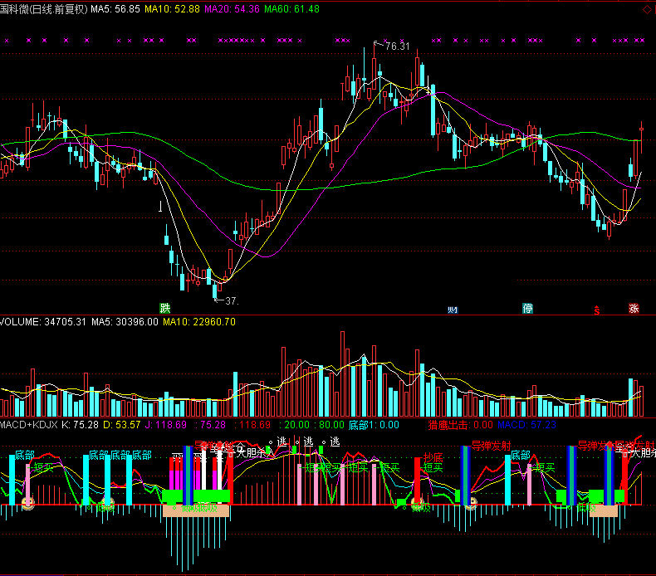Click the 76.31 high price annotation

(398, 46)
